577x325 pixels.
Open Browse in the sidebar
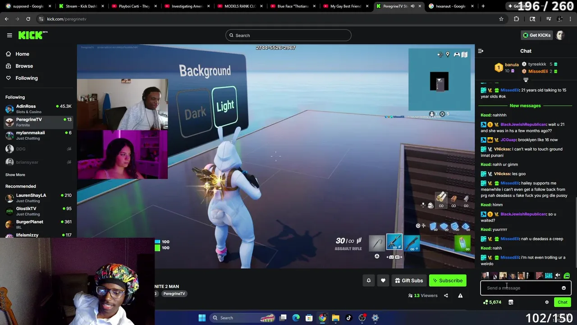pos(24,66)
